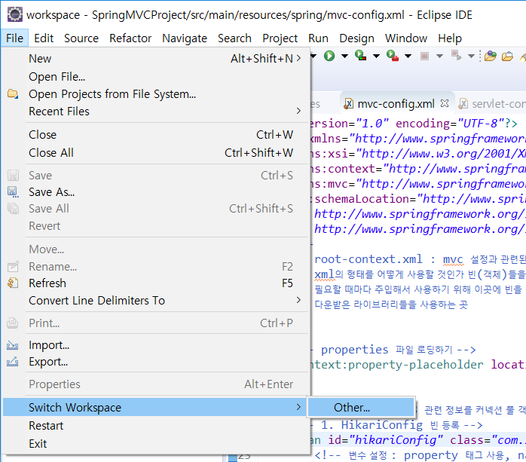Image resolution: width=526 pixels, height=462 pixels.
Task: Choose Restart from the File menu
Action: pyautogui.click(x=156, y=425)
